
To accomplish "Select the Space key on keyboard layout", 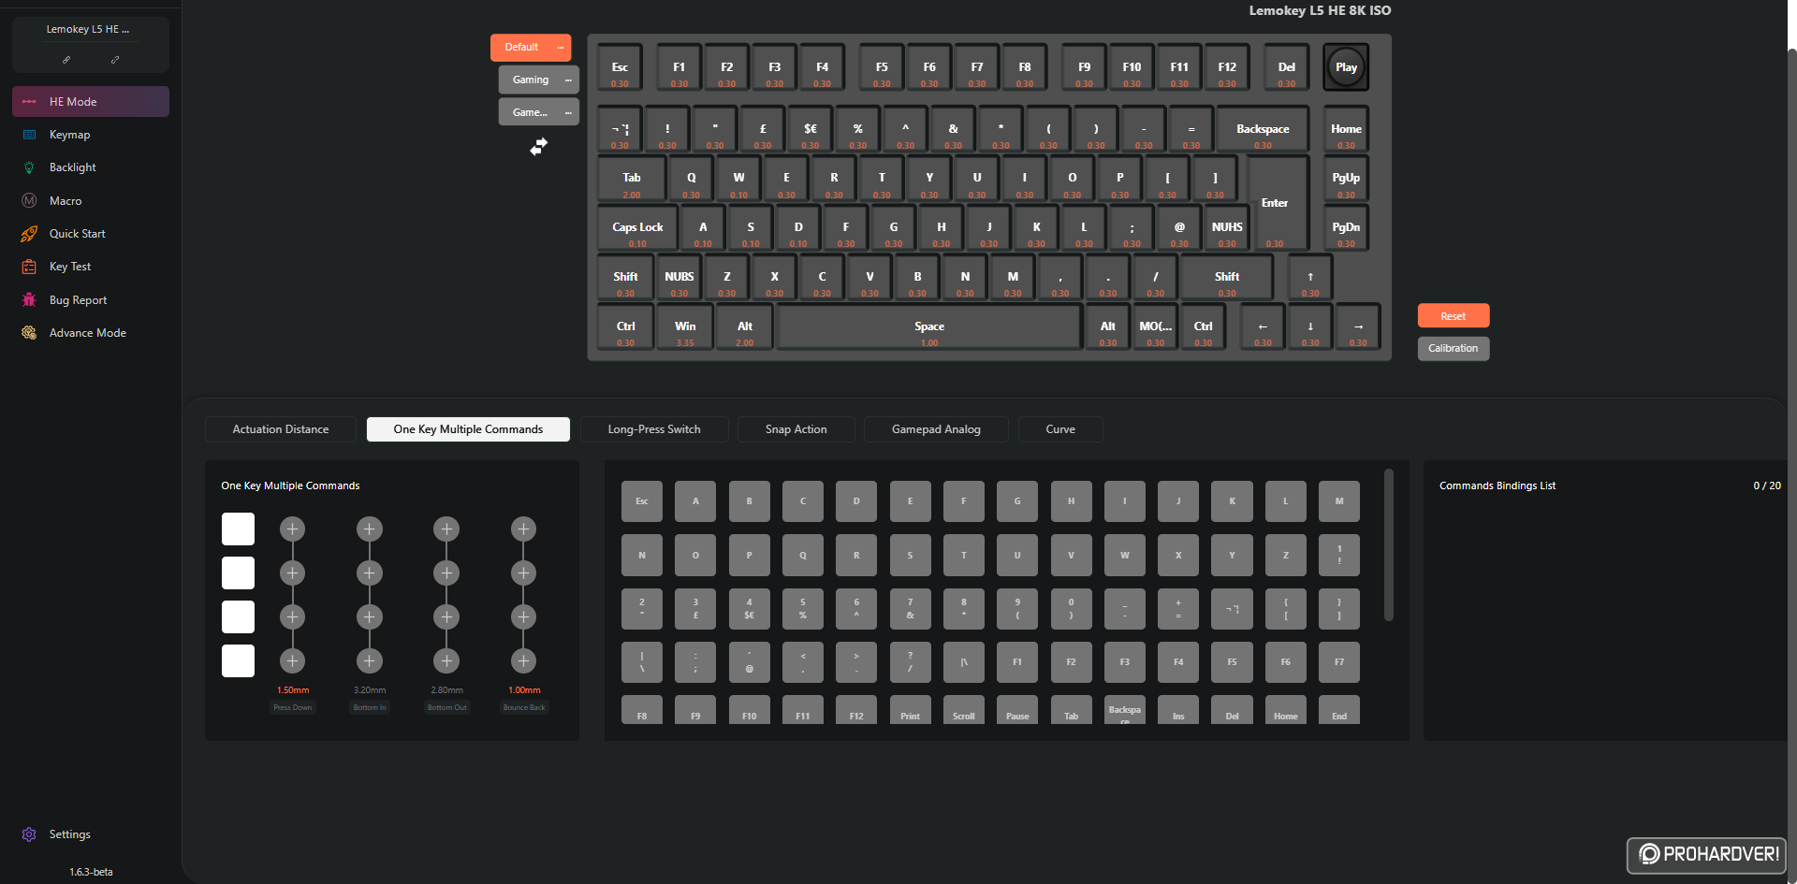I will point(929,327).
